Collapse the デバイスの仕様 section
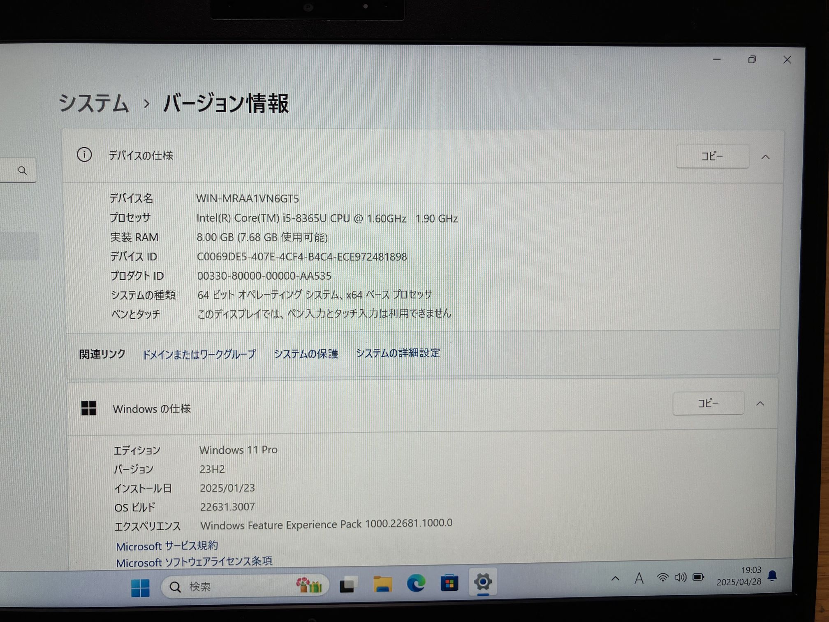This screenshot has height=622, width=829. [765, 157]
